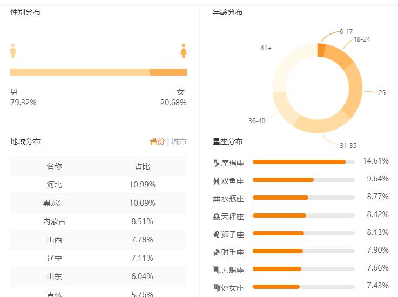The image size is (398, 297).
Task: Click the female portion of gender bar
Action: point(168,72)
